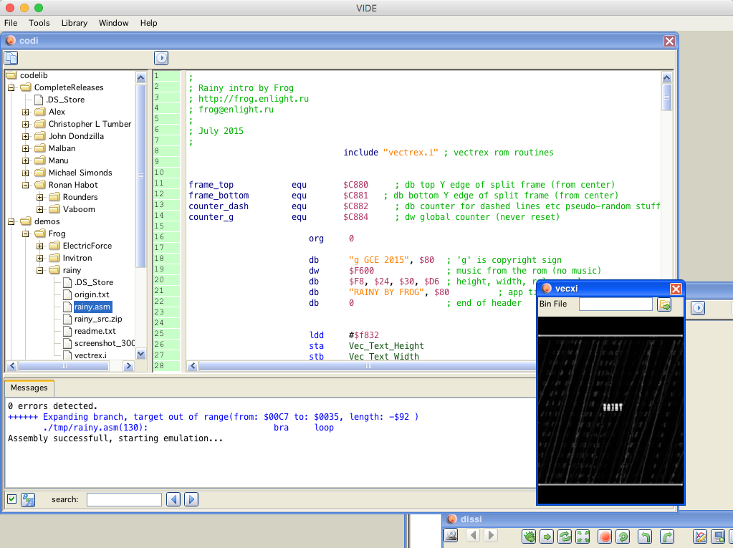Viewport: 733px width, 548px height.
Task: Expand the ElectricForce folder node
Action: [x=40, y=246]
